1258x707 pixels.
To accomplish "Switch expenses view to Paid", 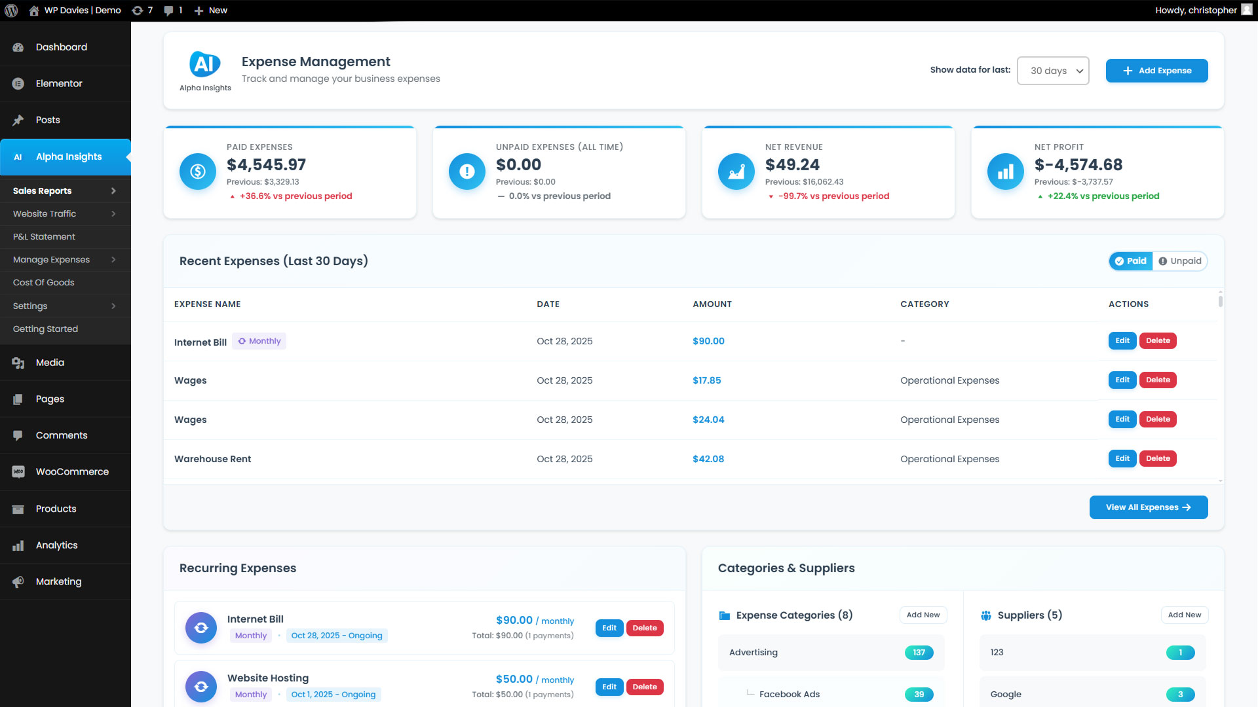I will point(1131,261).
